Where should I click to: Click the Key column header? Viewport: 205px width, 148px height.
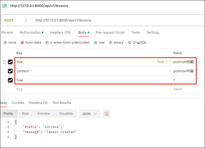click(19, 53)
